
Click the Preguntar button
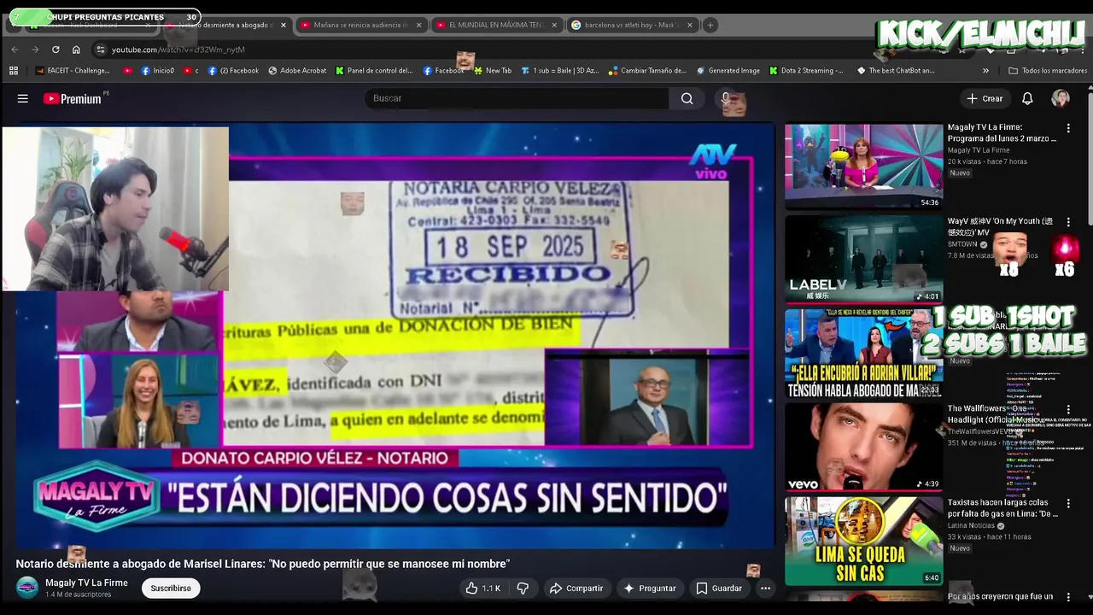pos(649,588)
